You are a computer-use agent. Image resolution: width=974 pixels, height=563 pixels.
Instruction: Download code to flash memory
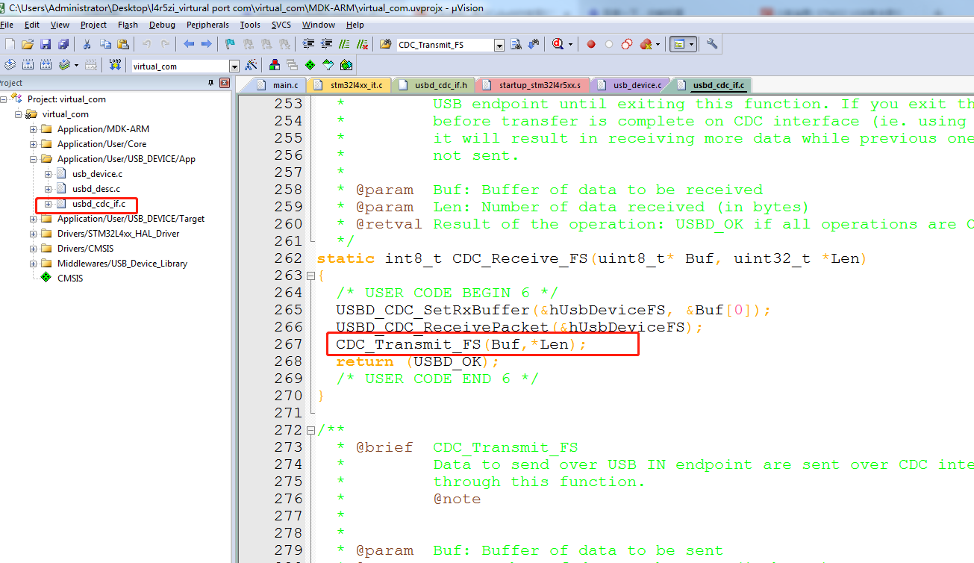(115, 65)
